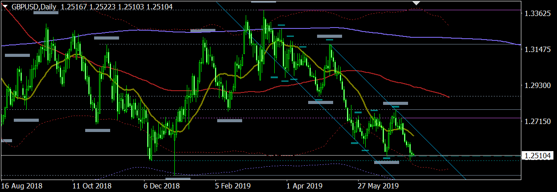Click the 1.29300 price scale label
557x192 pixels.
tap(537, 85)
